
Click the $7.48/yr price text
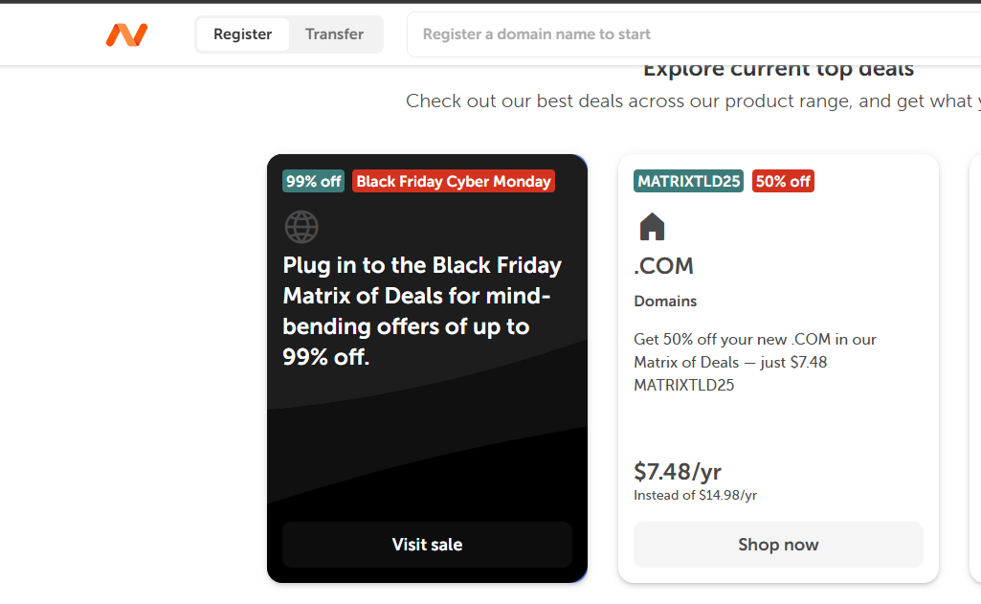click(678, 472)
